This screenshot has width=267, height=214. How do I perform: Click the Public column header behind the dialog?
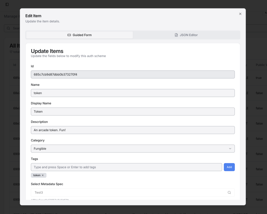260,65
